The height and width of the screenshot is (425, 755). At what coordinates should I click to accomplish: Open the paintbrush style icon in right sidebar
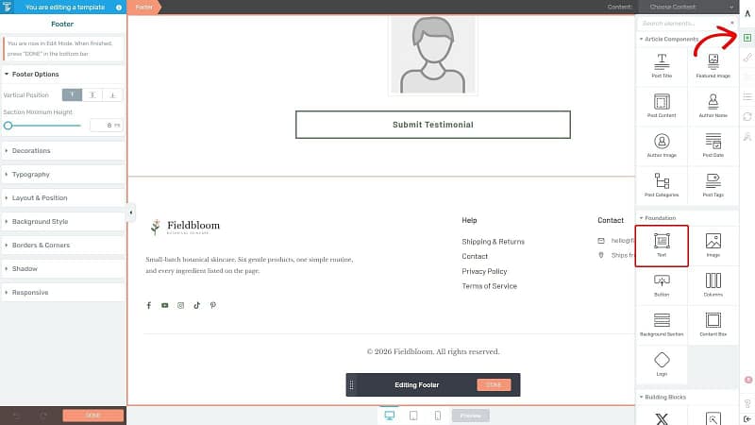coord(747,58)
